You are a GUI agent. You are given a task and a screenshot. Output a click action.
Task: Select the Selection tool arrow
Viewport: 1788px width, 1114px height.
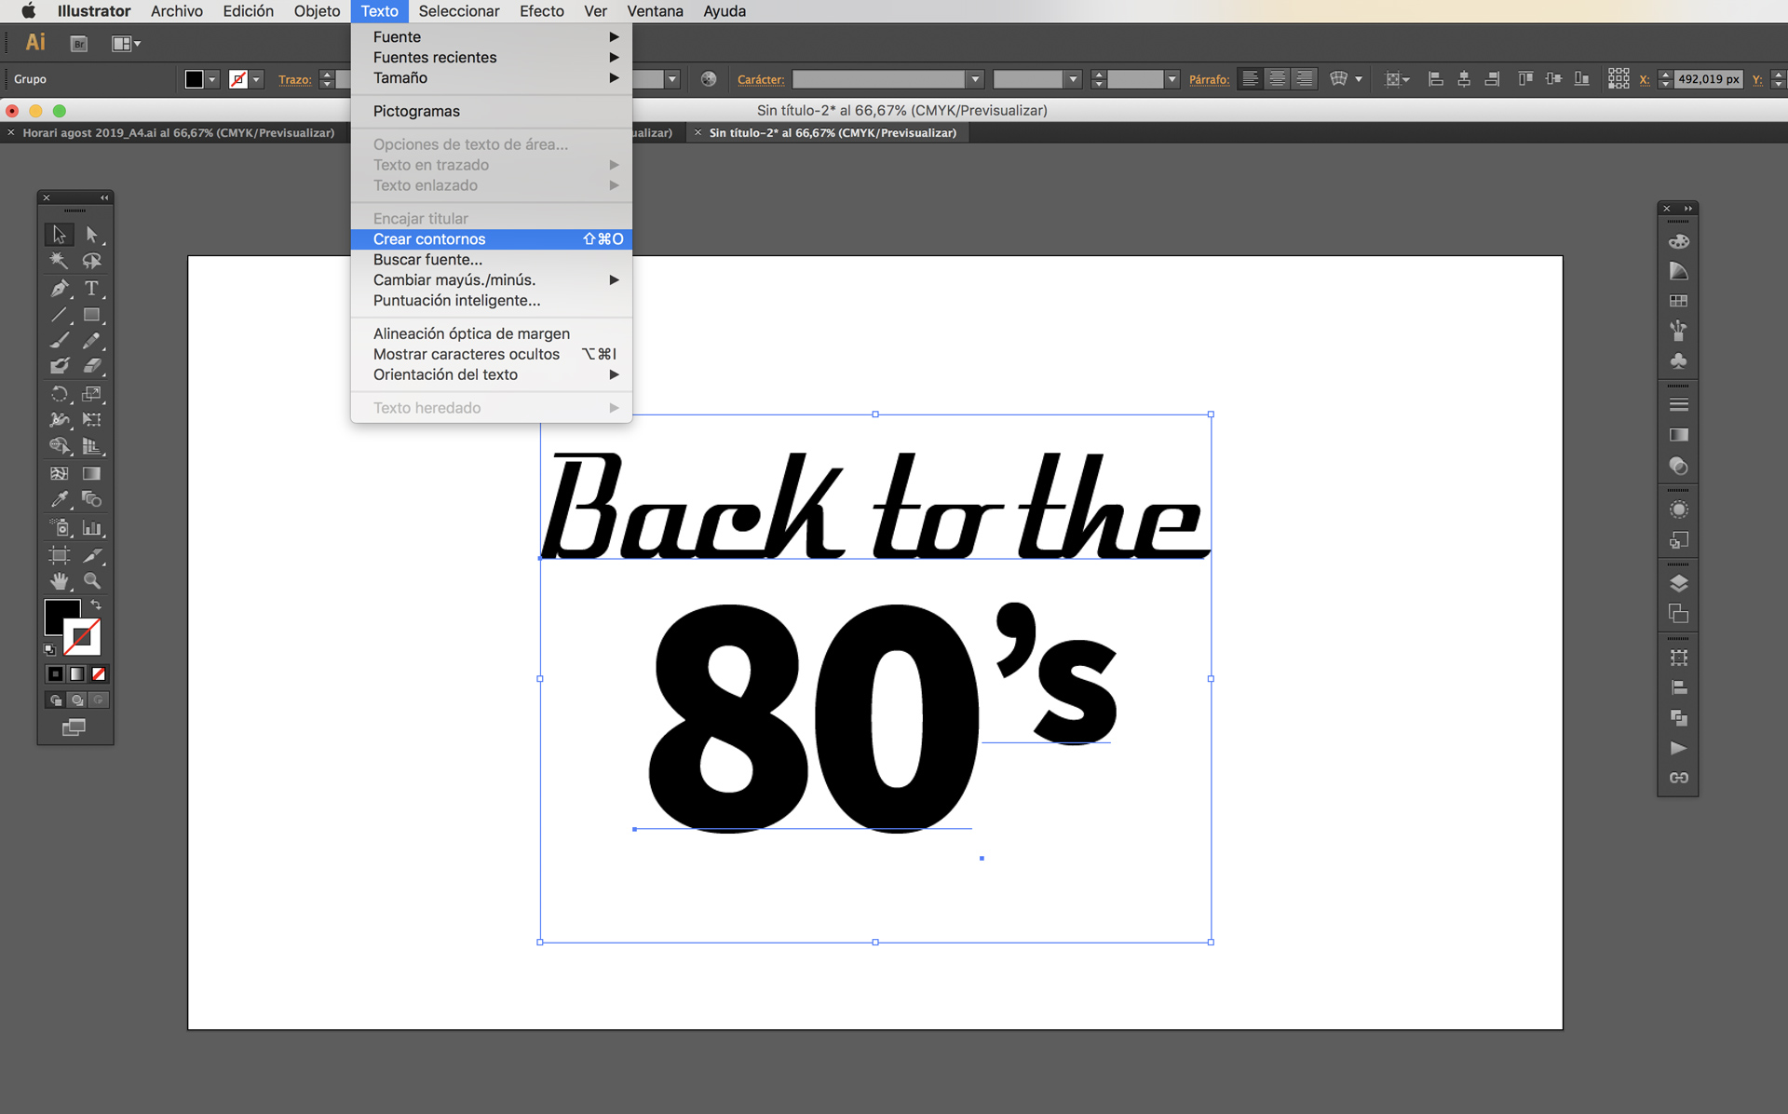coord(59,234)
